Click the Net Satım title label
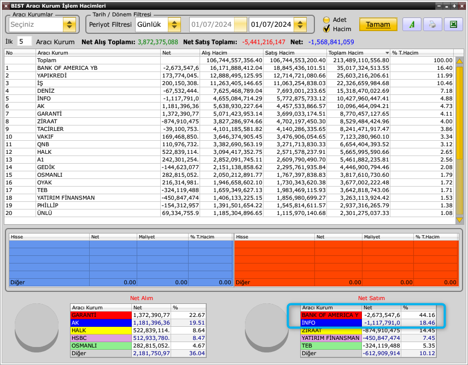This screenshot has width=468, height=365. pyautogui.click(x=371, y=298)
